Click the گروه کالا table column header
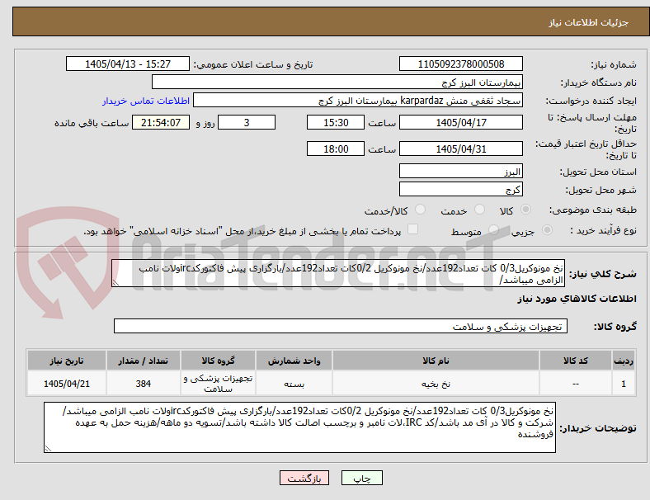This screenshot has width=650, height=500. click(x=218, y=361)
